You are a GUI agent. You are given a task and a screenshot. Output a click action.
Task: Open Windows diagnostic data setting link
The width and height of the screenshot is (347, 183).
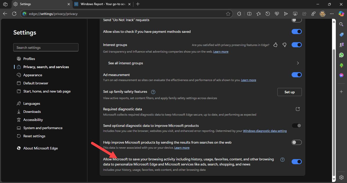(x=265, y=131)
